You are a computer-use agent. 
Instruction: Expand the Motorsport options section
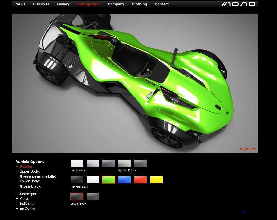pyautogui.click(x=27, y=194)
